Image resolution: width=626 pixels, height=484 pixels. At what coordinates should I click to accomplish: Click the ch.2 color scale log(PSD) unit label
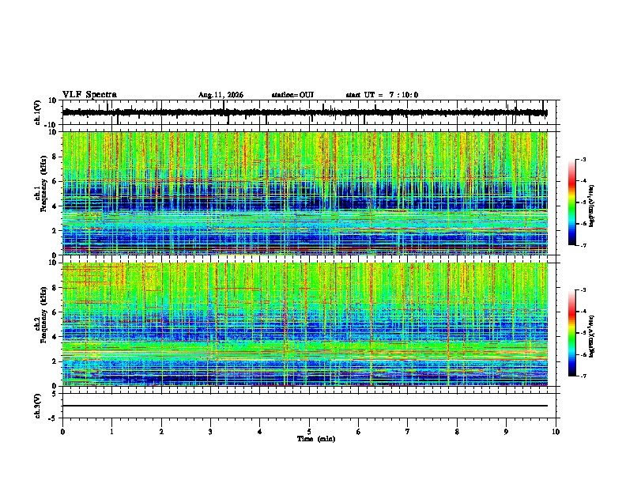tap(592, 336)
